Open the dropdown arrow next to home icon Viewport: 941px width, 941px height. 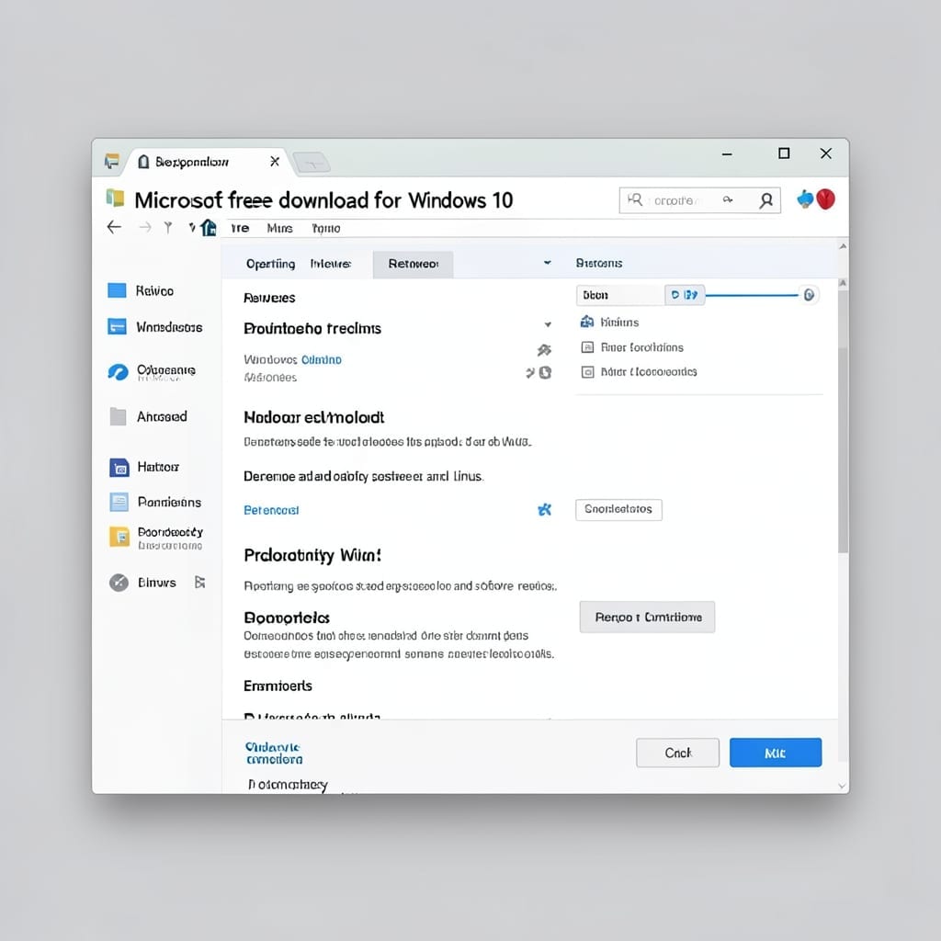coord(191,227)
